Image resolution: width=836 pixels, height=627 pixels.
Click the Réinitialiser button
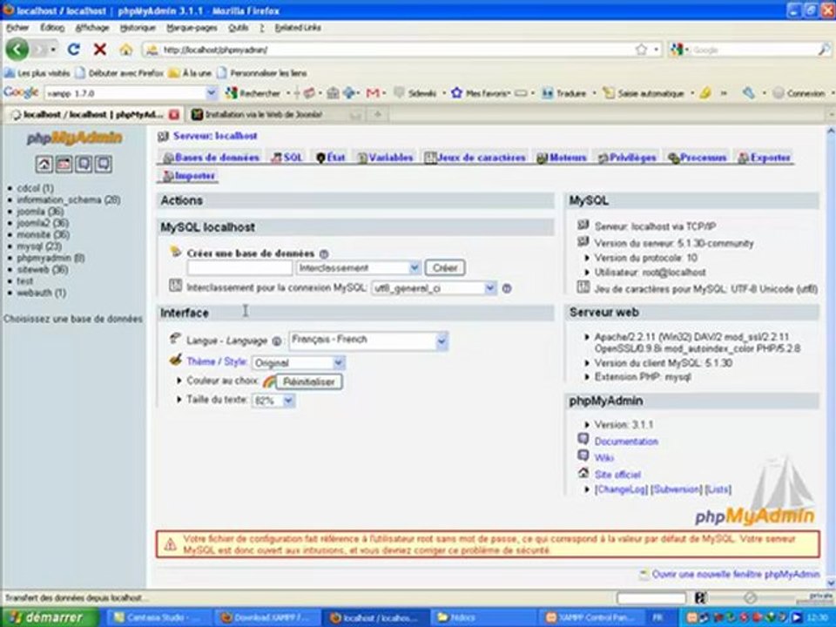point(308,381)
